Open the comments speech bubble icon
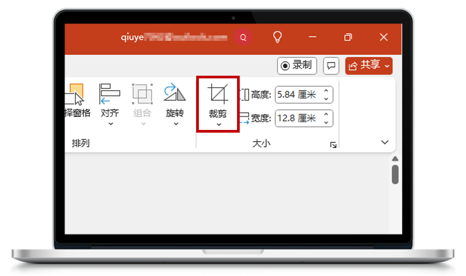466x276 pixels. click(332, 66)
